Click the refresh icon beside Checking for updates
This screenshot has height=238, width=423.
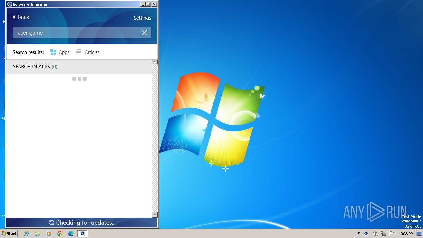click(x=52, y=223)
